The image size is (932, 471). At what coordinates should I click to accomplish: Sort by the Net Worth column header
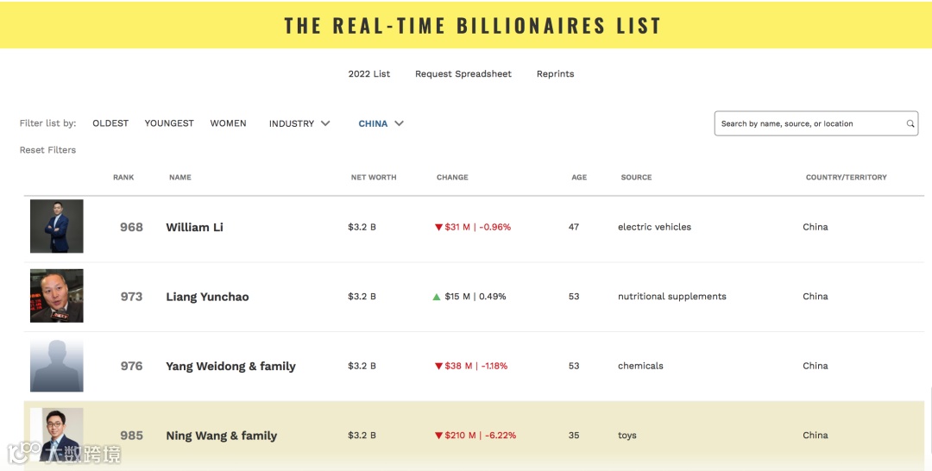[x=374, y=178]
